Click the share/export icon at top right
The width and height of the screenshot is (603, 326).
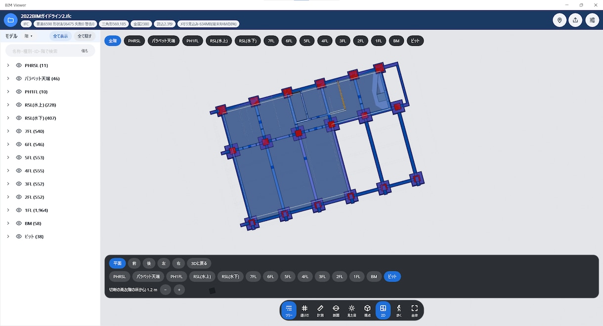point(575,20)
